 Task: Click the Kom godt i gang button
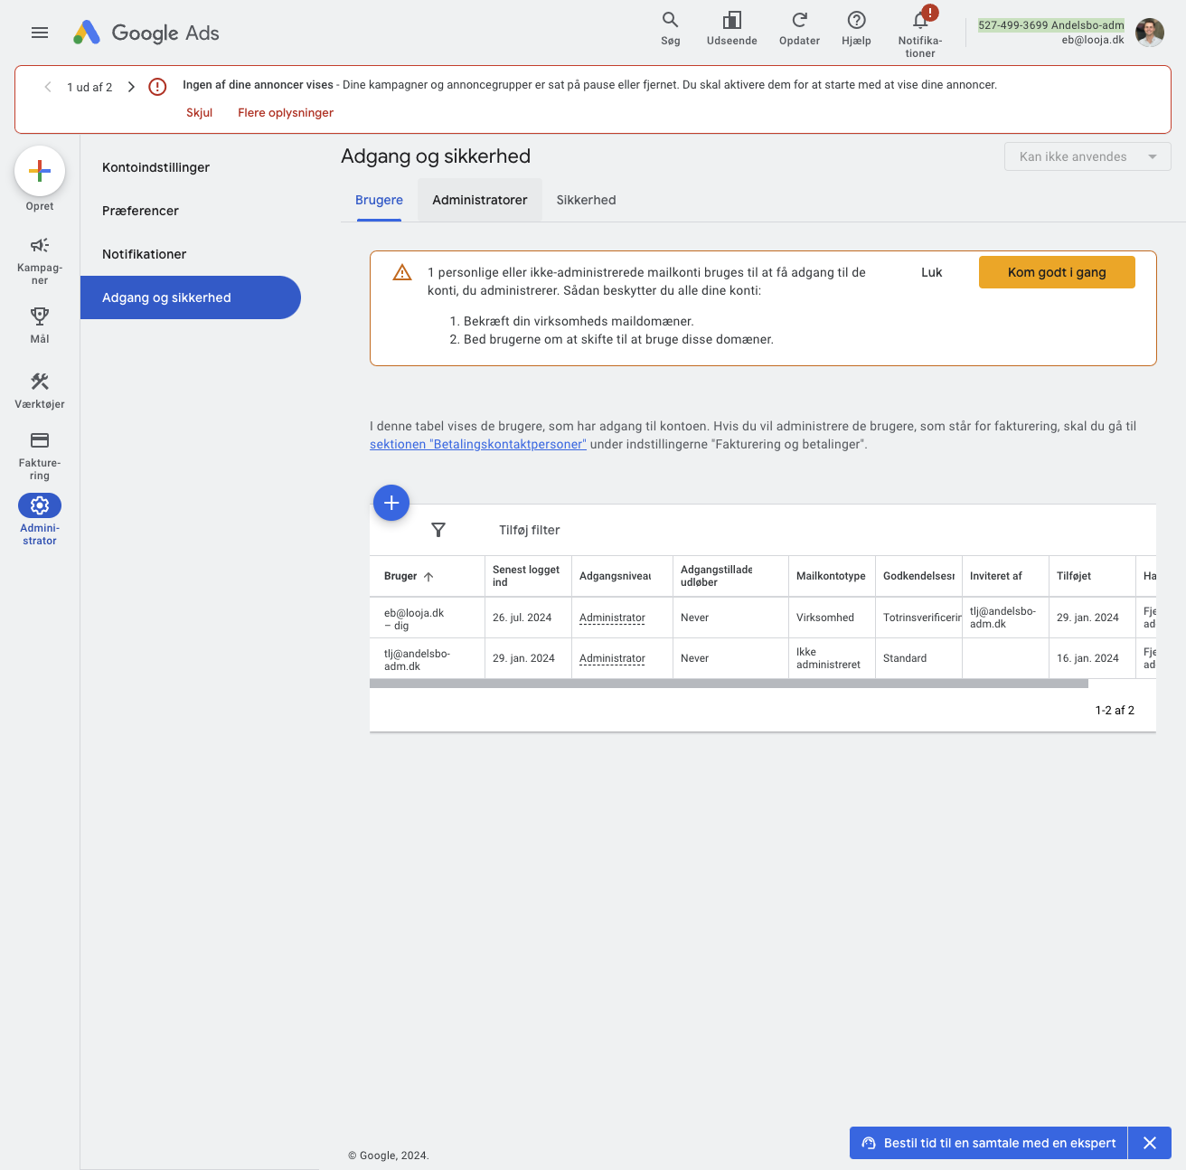tap(1057, 272)
